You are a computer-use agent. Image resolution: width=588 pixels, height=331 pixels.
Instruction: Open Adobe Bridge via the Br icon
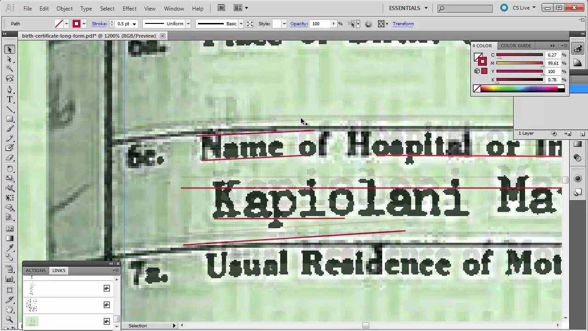coord(221,8)
